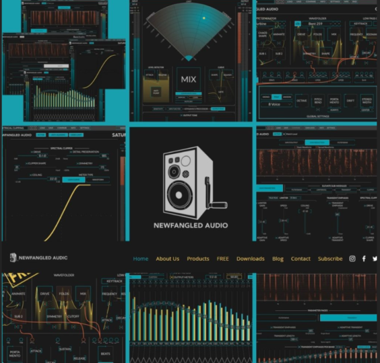The width and height of the screenshot is (380, 363).
Task: Click the OCTAVE box in global settings
Action: [301, 101]
